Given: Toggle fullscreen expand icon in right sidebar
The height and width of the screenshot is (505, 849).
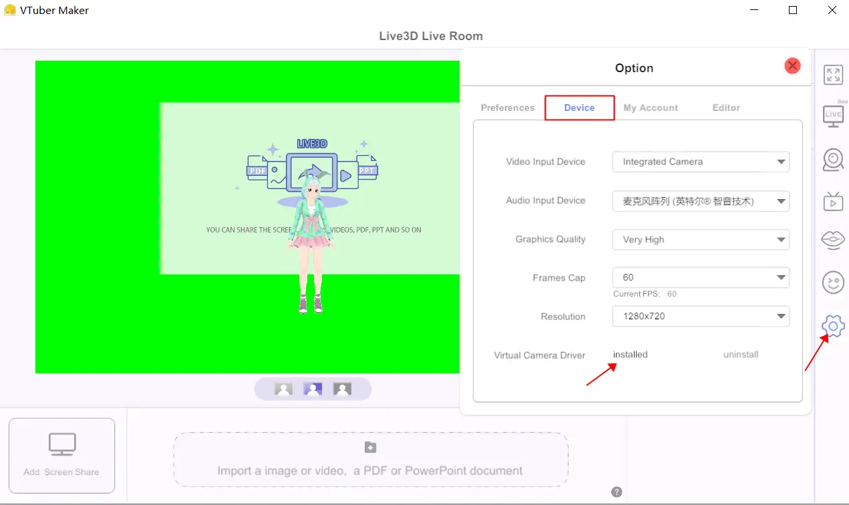Looking at the screenshot, I should pos(833,75).
